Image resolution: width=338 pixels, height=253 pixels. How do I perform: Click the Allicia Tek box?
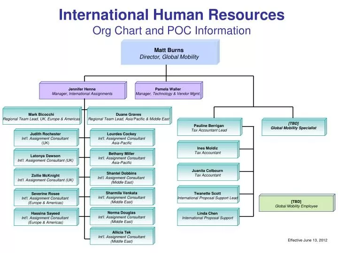click(123, 236)
